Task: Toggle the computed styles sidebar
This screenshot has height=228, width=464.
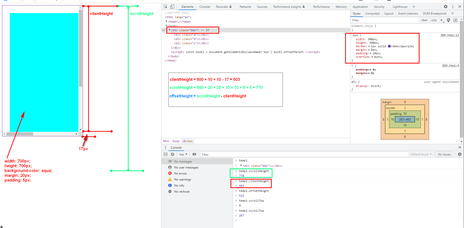Action: tap(455, 20)
